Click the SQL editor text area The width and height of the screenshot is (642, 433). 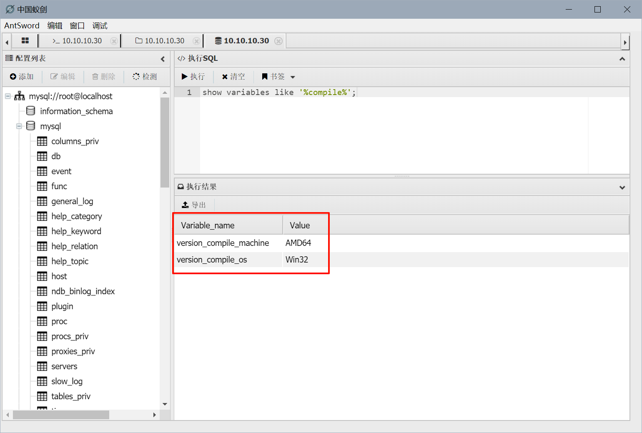pyautogui.click(x=392, y=133)
